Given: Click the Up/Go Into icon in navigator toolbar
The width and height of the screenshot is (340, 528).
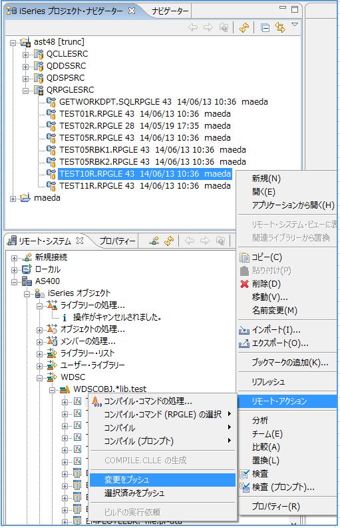Looking at the screenshot, I should click(x=224, y=27).
